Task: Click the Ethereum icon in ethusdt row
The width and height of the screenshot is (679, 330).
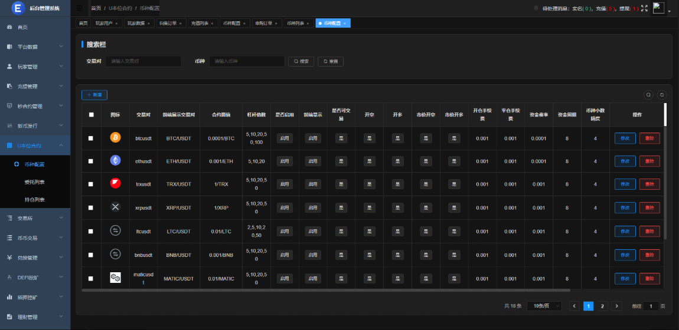Action: coord(115,160)
